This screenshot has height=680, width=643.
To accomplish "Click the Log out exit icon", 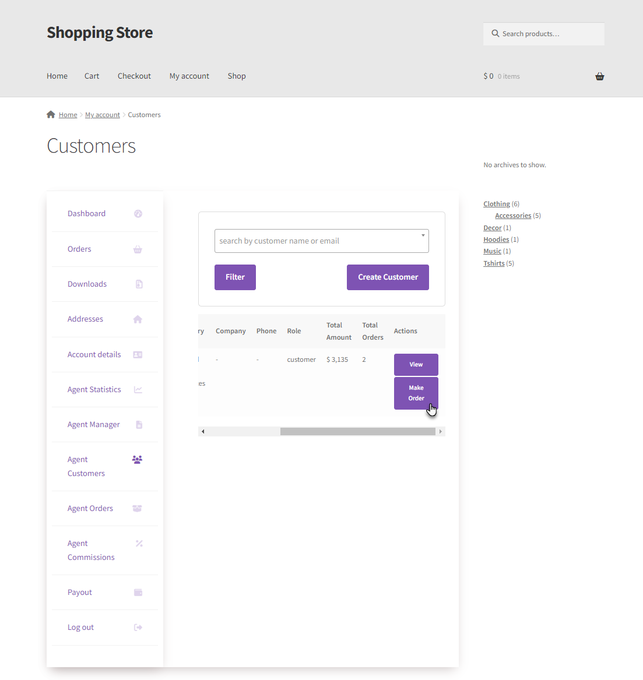I will click(138, 628).
